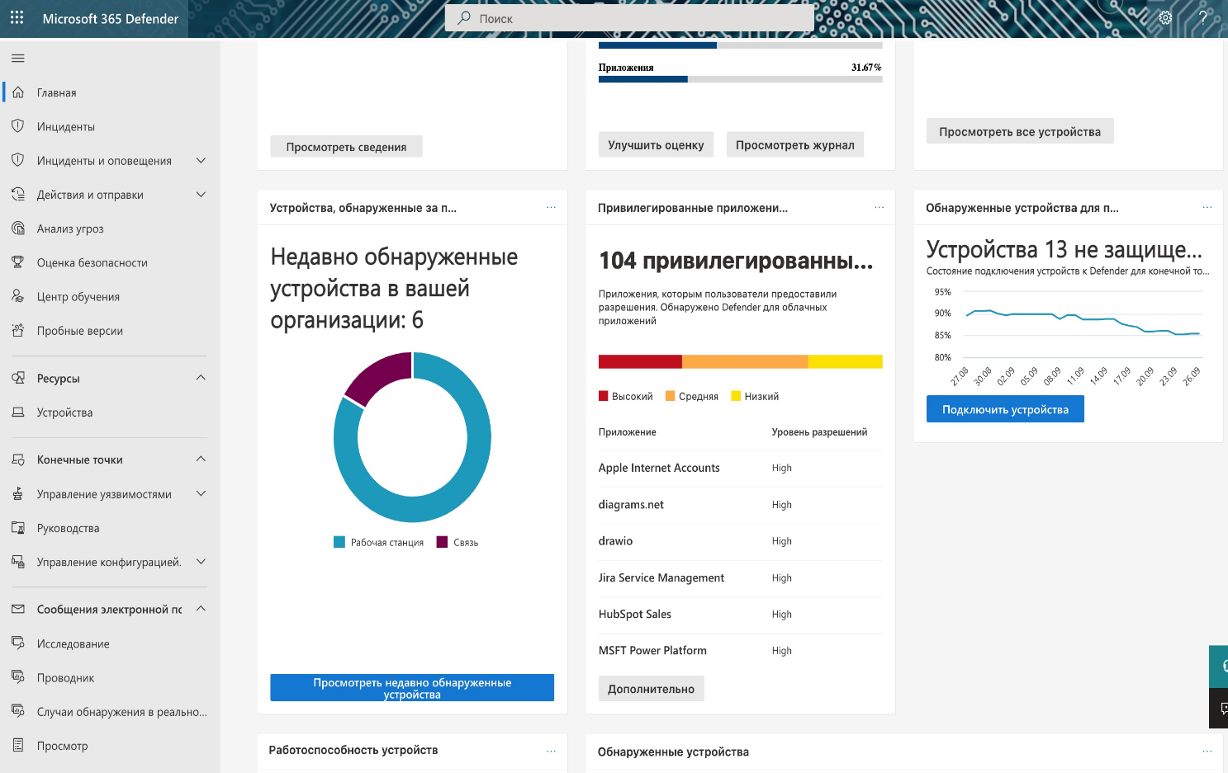Click the Высокий red legend swatch
The height and width of the screenshot is (773, 1228).
(x=604, y=396)
